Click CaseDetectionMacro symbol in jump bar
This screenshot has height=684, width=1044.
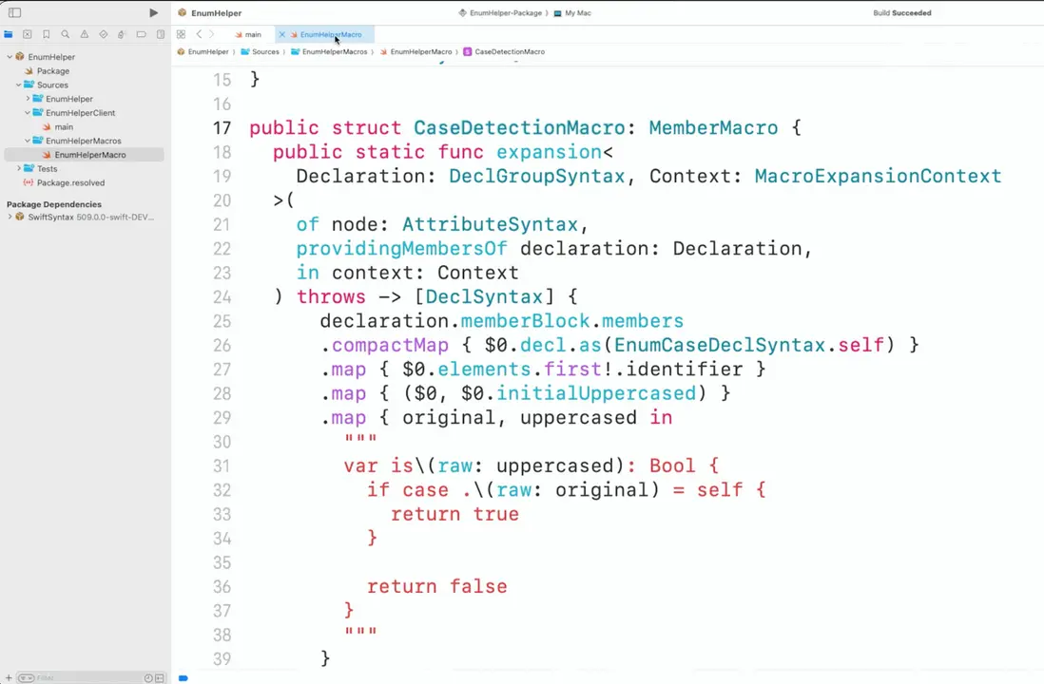[504, 52]
